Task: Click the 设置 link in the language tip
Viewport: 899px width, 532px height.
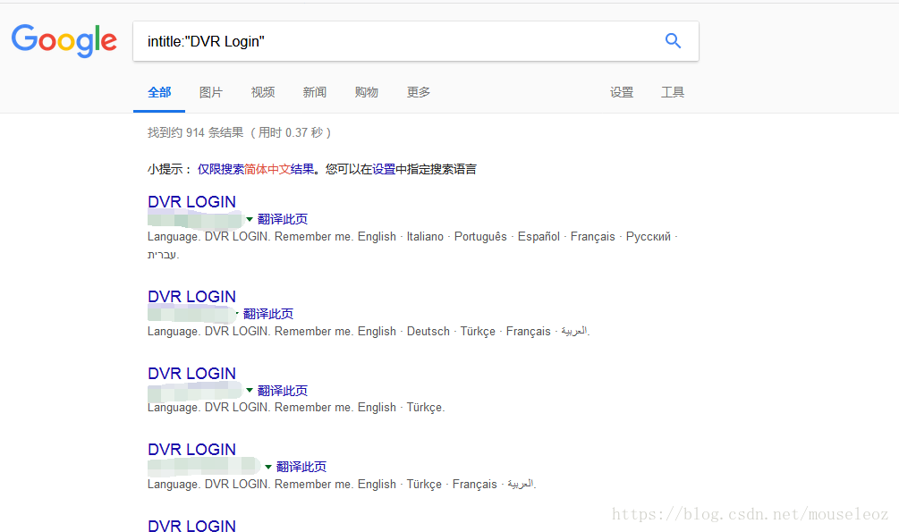Action: [384, 169]
